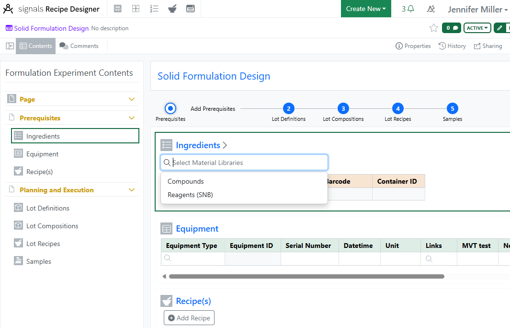Focus the Select Material Libraries search field
Screen dimensions: 510x328
click(244, 163)
